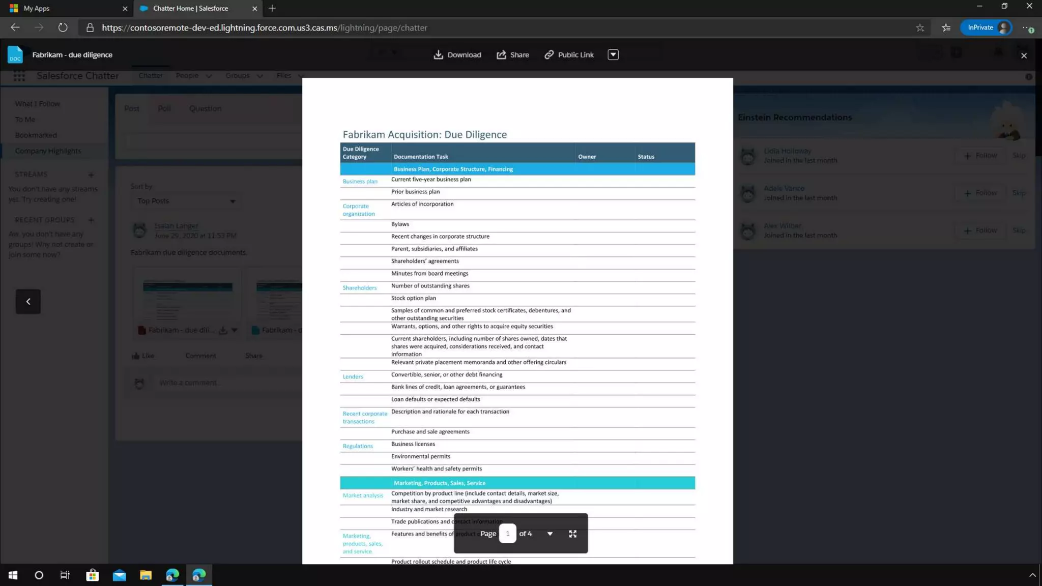This screenshot has width=1042, height=586.
Task: Go to previous file with left arrow
Action: coord(28,301)
